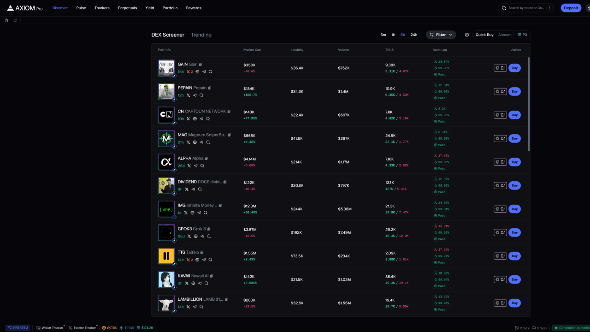Open GAIN token's X (Twitter) profile
590x332 pixels.
point(188,71)
